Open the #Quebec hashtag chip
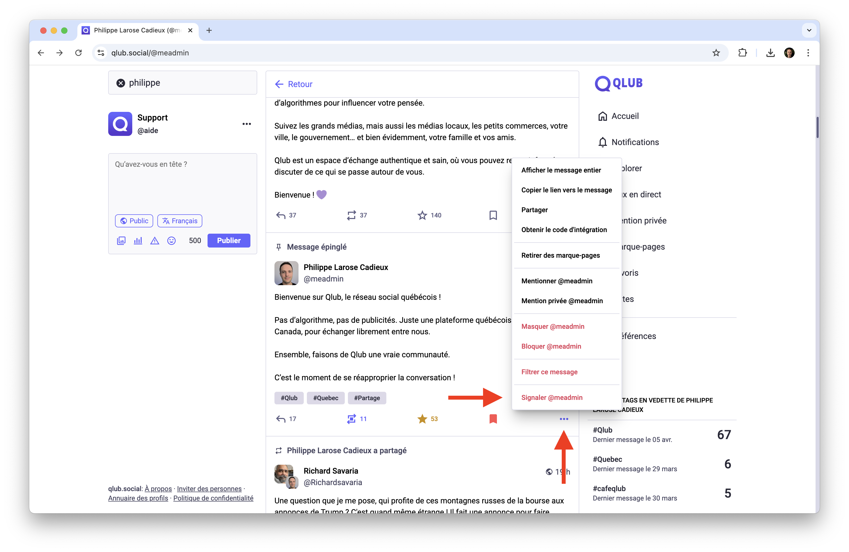849x552 pixels. [326, 398]
